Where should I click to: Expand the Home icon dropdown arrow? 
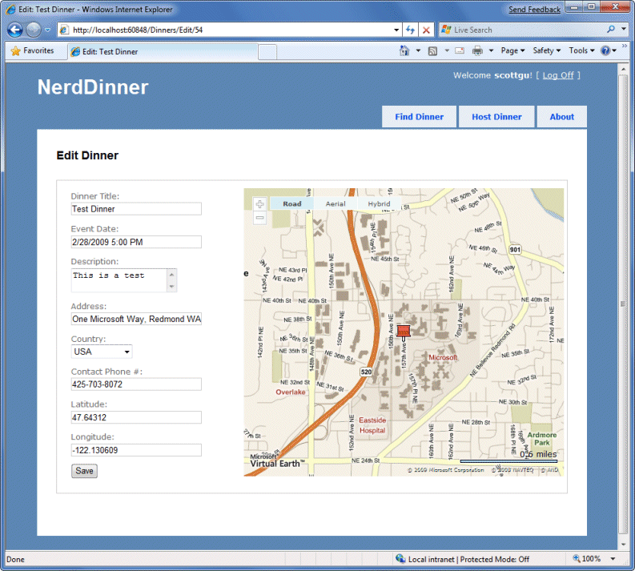[x=418, y=50]
